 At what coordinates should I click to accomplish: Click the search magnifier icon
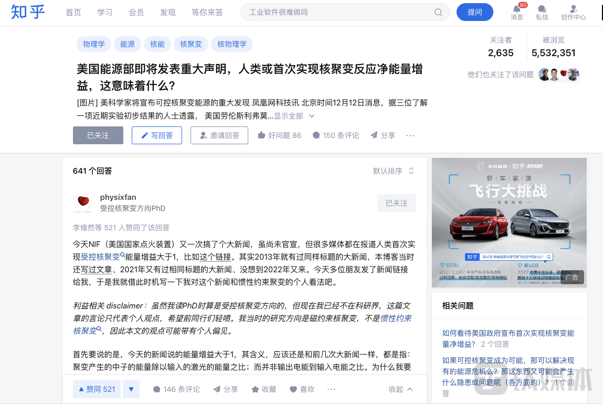[x=438, y=13]
